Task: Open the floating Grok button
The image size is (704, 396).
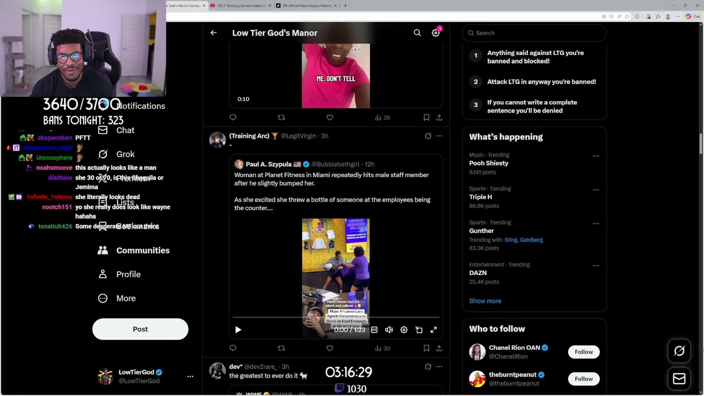Action: tap(679, 351)
